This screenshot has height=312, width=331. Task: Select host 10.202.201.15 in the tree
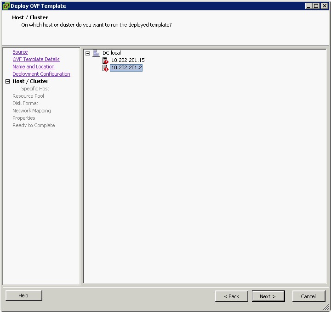click(x=128, y=61)
